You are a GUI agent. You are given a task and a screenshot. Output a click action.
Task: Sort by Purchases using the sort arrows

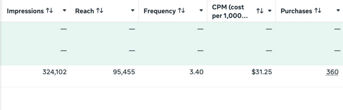point(318,11)
